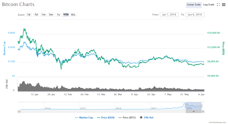Viewport: 228px width, 124px height.
Task: Click the 26. Mar date label
Action: pyautogui.click(x=118, y=94)
